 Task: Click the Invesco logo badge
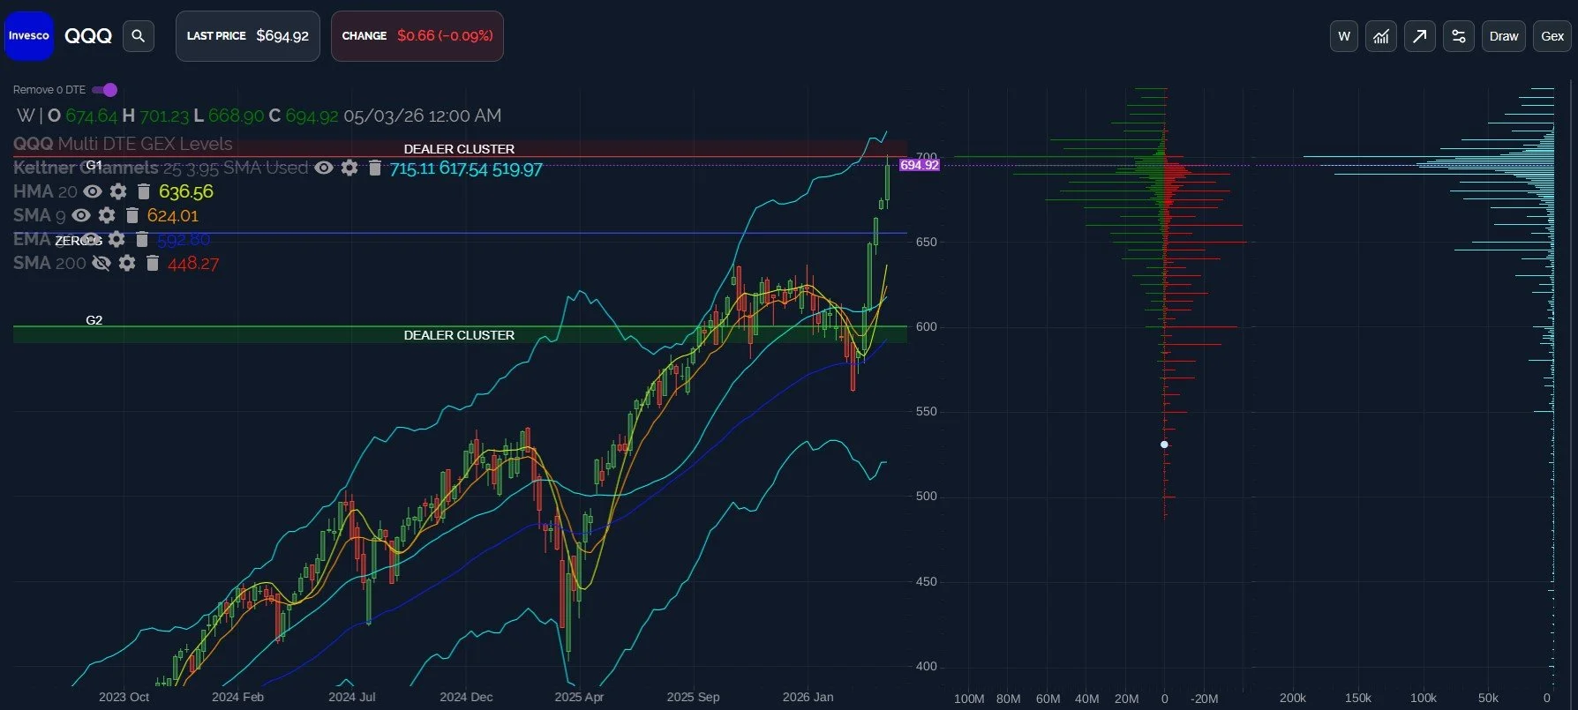click(x=29, y=36)
